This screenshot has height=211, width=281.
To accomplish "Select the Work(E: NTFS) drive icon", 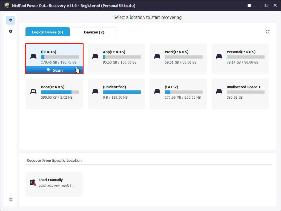I will pos(157,57).
